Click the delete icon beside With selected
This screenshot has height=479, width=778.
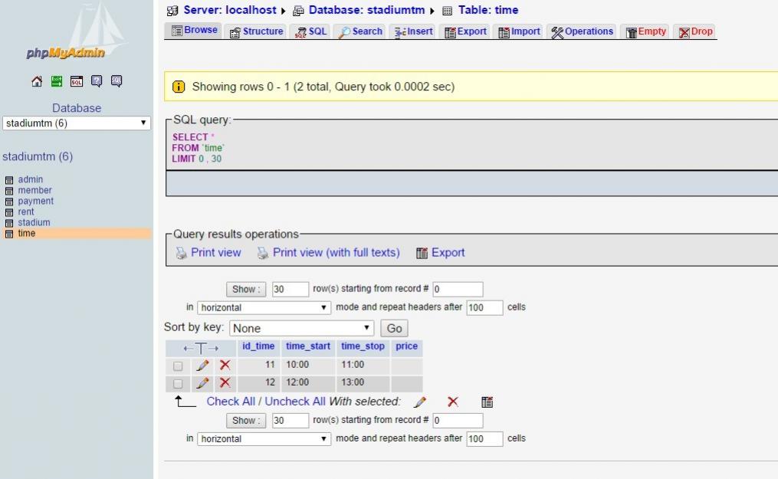(x=453, y=402)
